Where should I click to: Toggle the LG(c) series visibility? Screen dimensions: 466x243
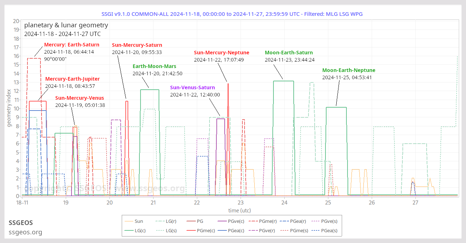(x=140, y=230)
